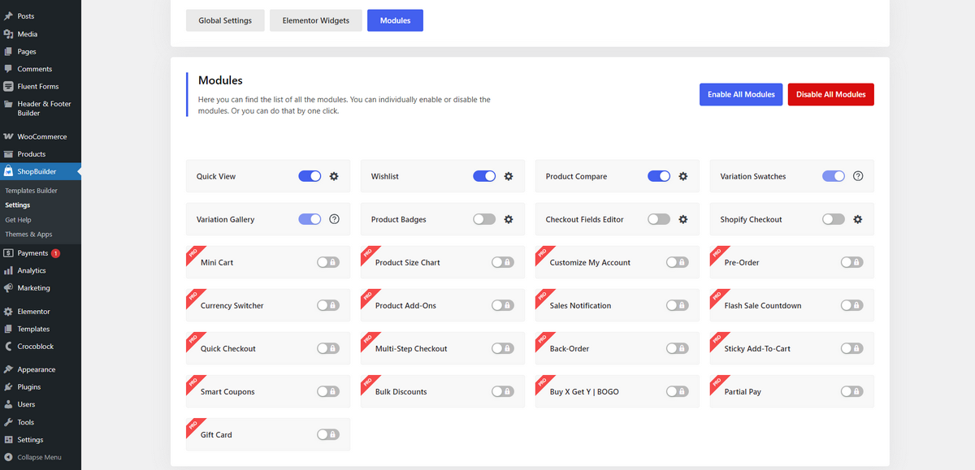Open Themes & Apps submenu item
This screenshot has height=470, width=975.
tap(28, 235)
